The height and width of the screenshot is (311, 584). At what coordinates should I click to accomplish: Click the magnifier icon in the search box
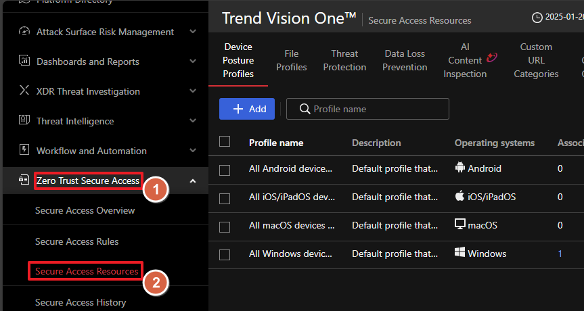305,109
